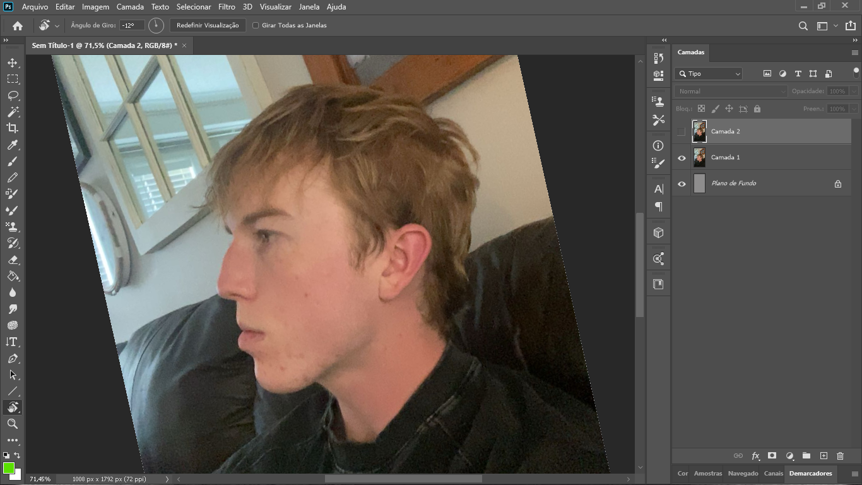862x485 pixels.
Task: Select the Eyedropper tool
Action: pos(13,145)
